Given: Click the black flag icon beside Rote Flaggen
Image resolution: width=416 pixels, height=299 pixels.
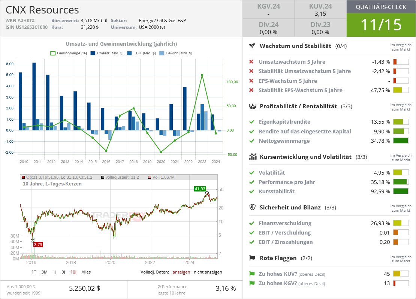Looking at the screenshot, I should 252,258.
